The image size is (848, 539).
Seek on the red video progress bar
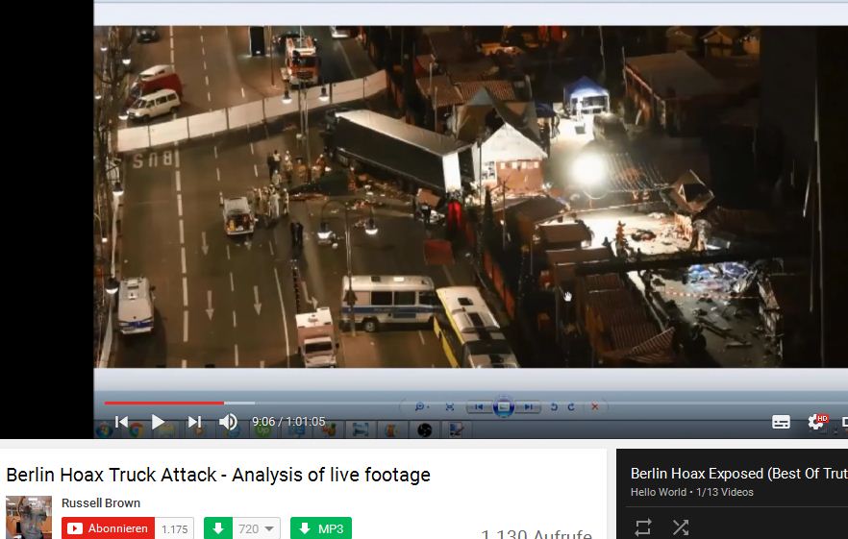pyautogui.click(x=163, y=403)
